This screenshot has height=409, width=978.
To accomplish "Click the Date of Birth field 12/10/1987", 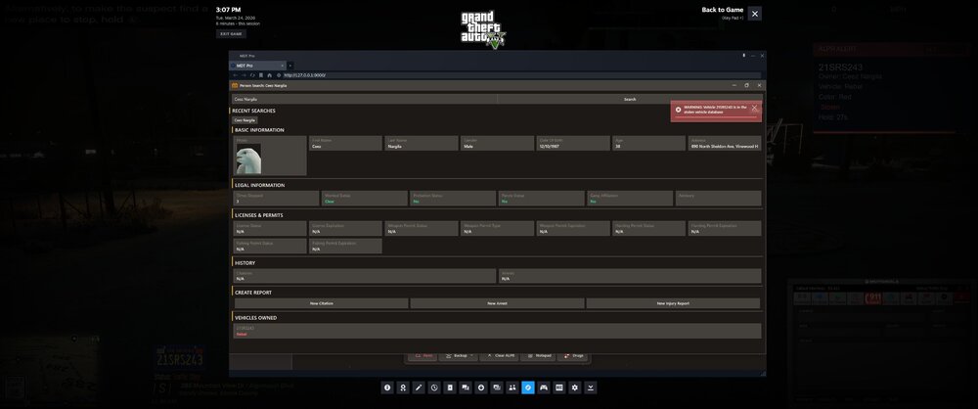I will [573, 143].
